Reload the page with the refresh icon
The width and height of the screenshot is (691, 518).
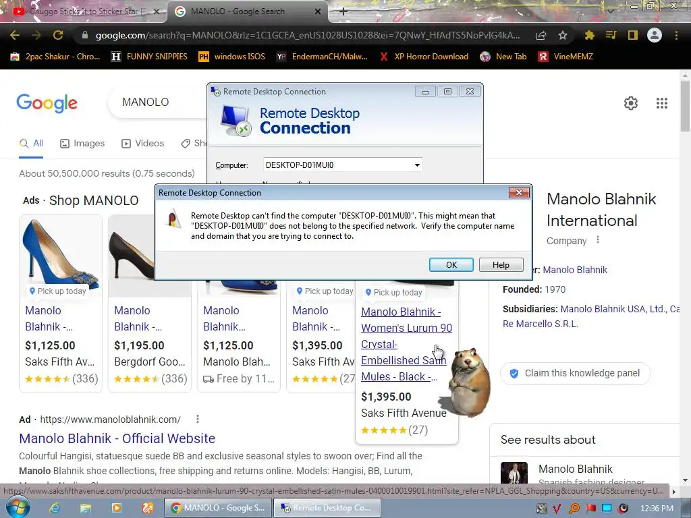(x=58, y=35)
